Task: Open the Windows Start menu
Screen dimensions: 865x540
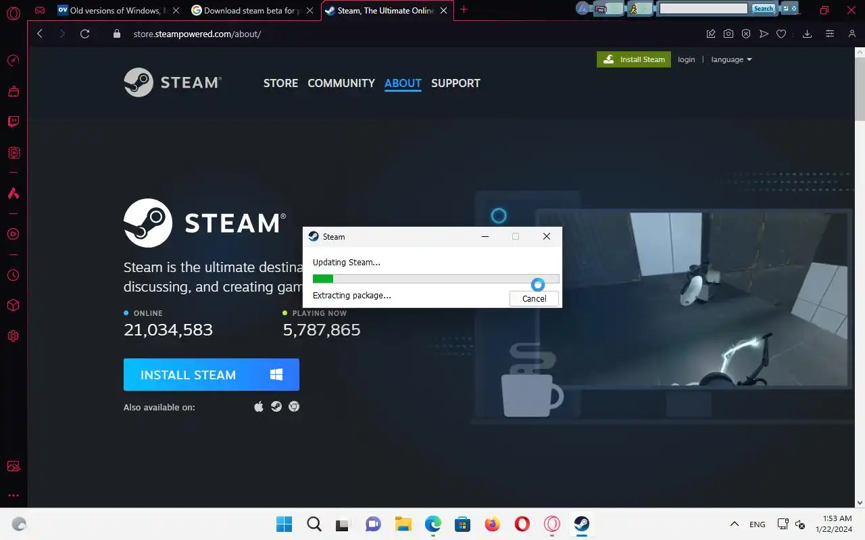Action: 284,524
